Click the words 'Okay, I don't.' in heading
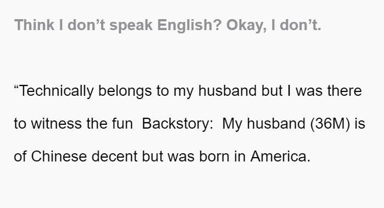 pyautogui.click(x=274, y=25)
